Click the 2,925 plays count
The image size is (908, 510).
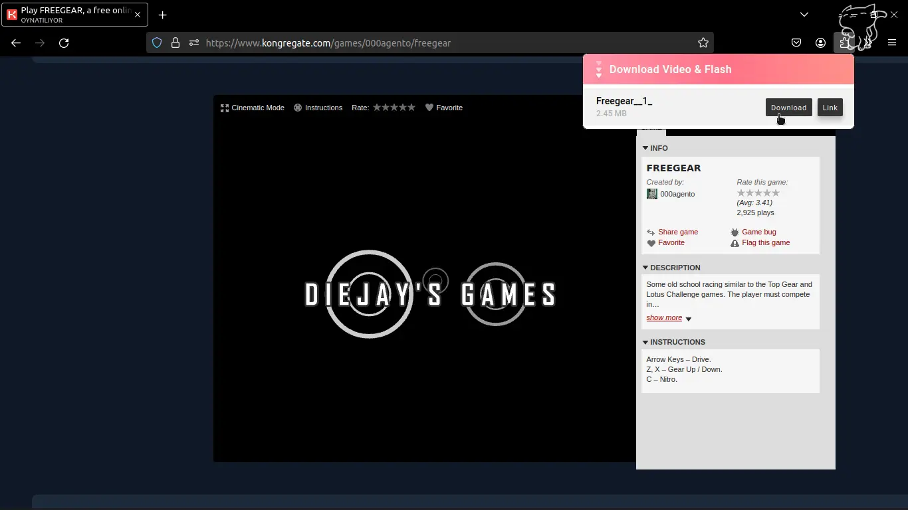point(755,212)
